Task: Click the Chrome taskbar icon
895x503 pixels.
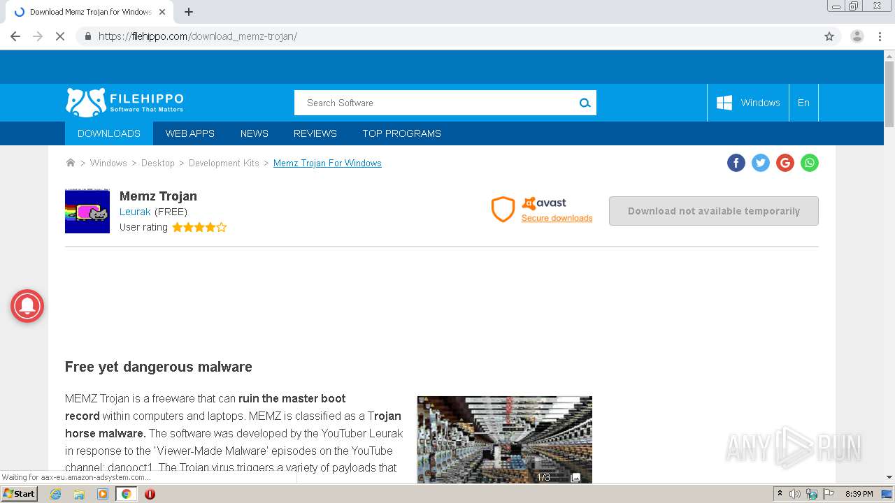Action: tap(127, 494)
